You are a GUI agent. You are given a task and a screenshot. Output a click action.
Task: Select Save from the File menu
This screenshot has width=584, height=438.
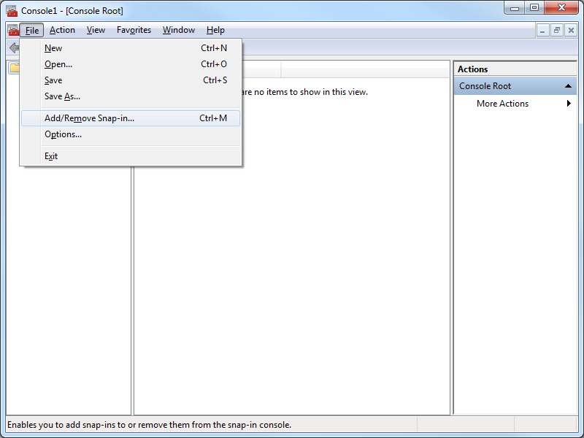[53, 80]
